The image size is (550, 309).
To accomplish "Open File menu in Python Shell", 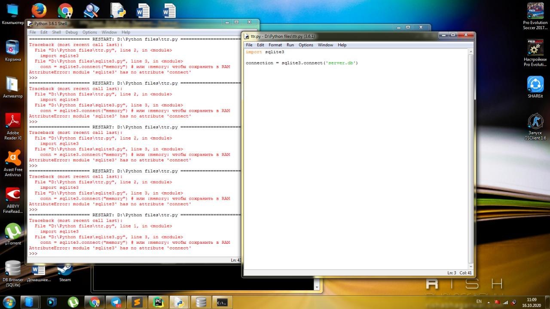I will (x=33, y=32).
